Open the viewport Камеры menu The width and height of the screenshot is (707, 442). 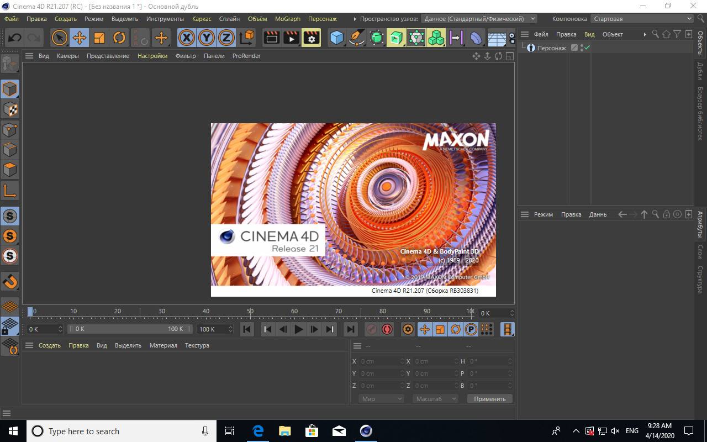click(67, 56)
